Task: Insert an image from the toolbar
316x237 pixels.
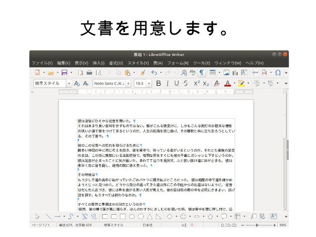Action: (226, 73)
